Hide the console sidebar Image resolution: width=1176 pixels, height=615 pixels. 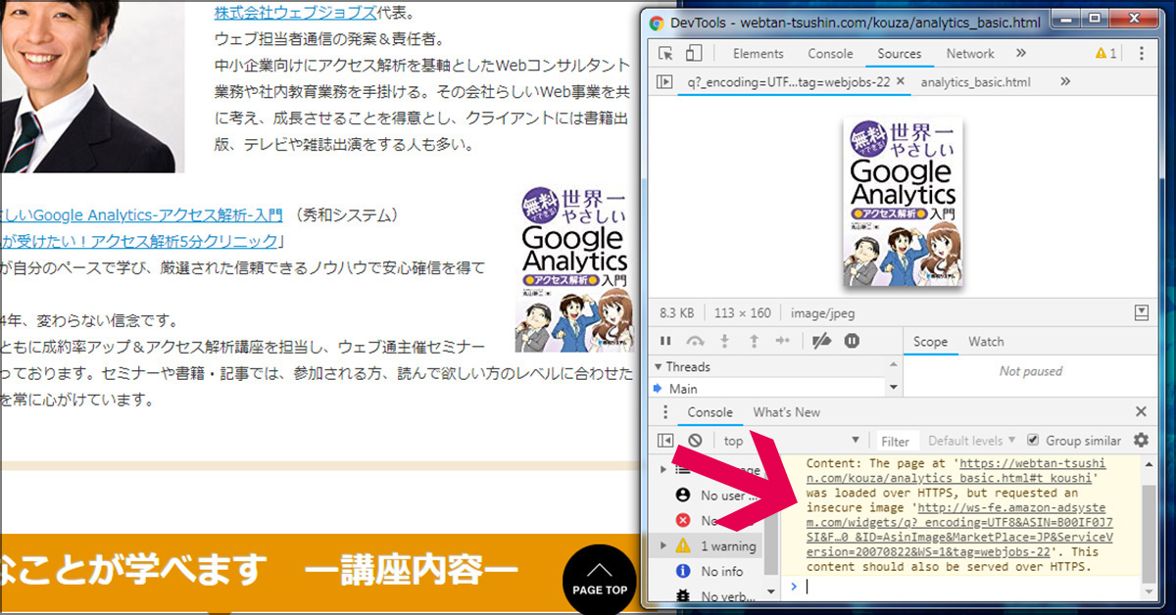(665, 441)
